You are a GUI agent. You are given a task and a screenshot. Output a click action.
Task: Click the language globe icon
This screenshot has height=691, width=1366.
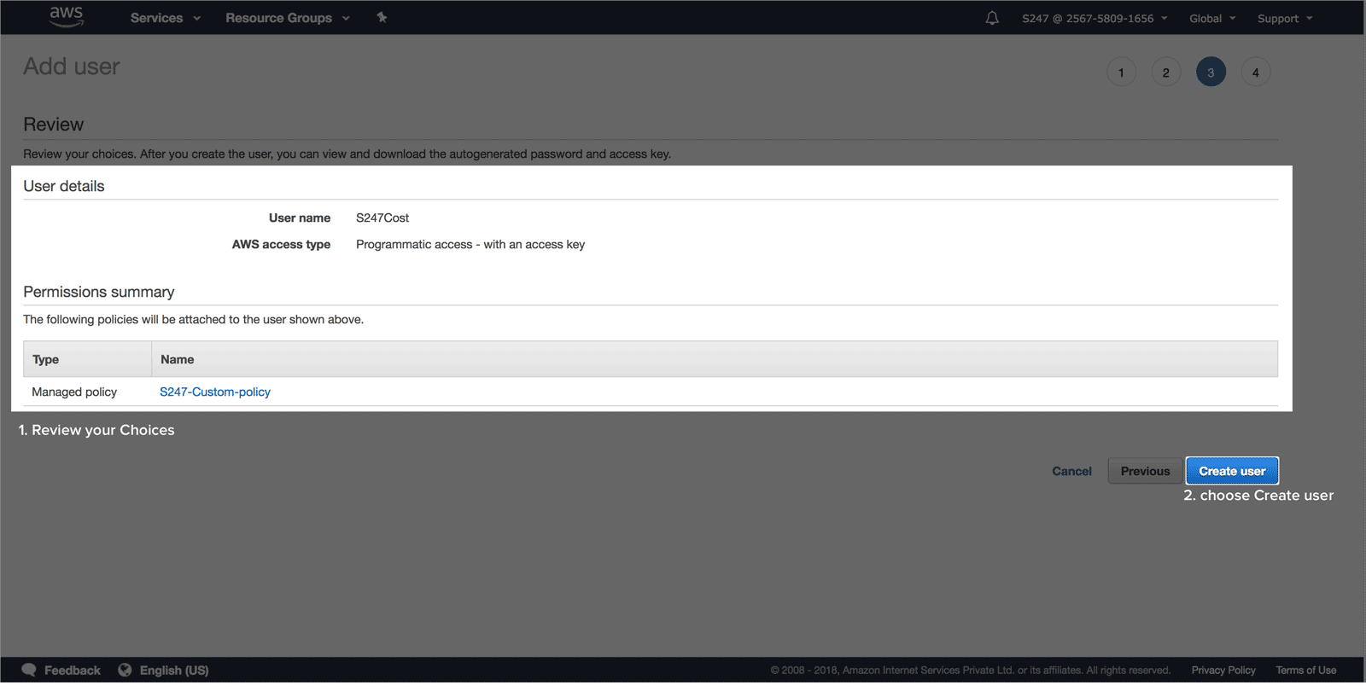click(125, 670)
